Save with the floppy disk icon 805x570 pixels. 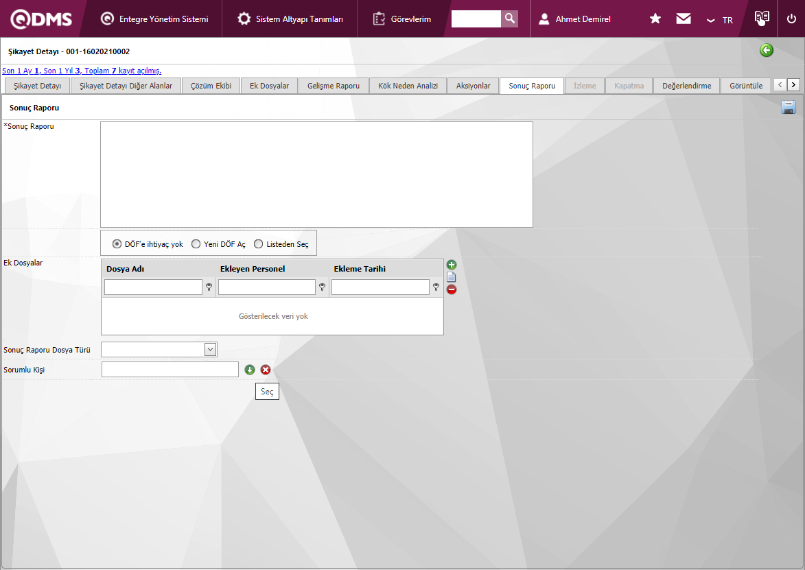pos(789,107)
